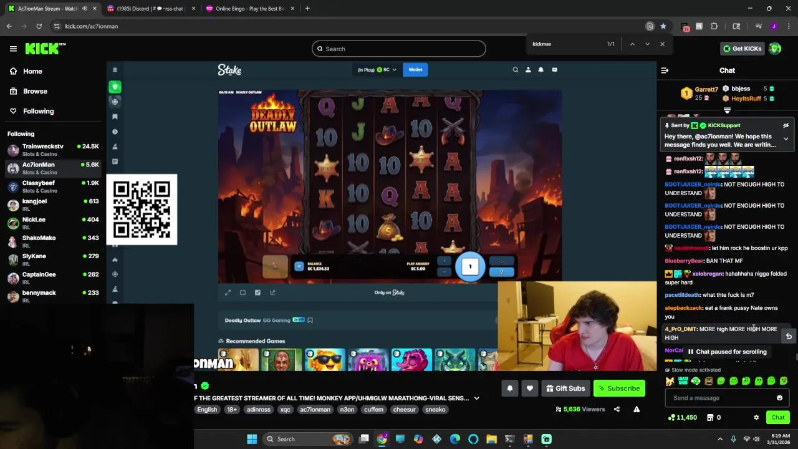Open ShakoMako channel from the Following list
Screen dimensions: 798x449
click(x=53, y=241)
